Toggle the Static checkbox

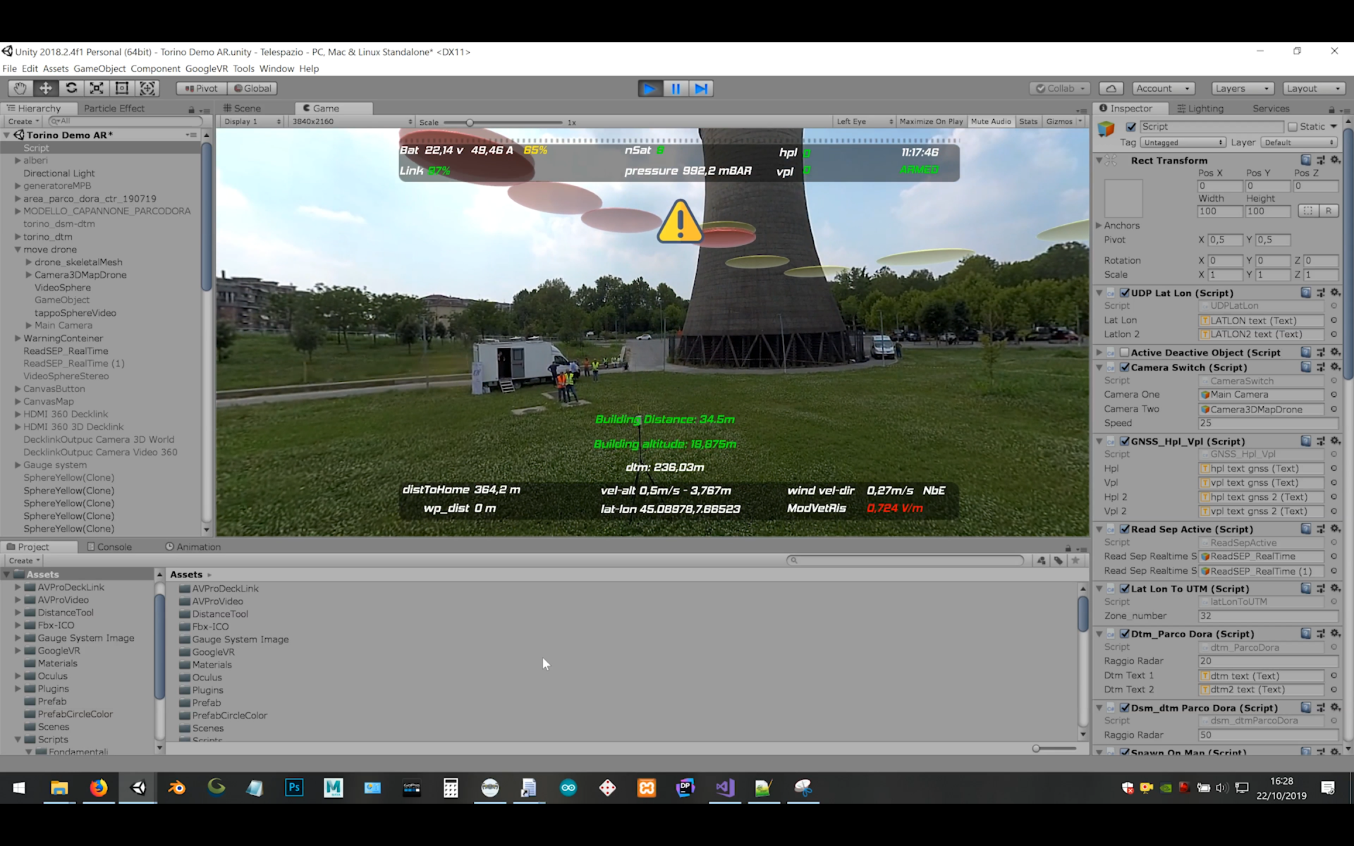[x=1293, y=127]
